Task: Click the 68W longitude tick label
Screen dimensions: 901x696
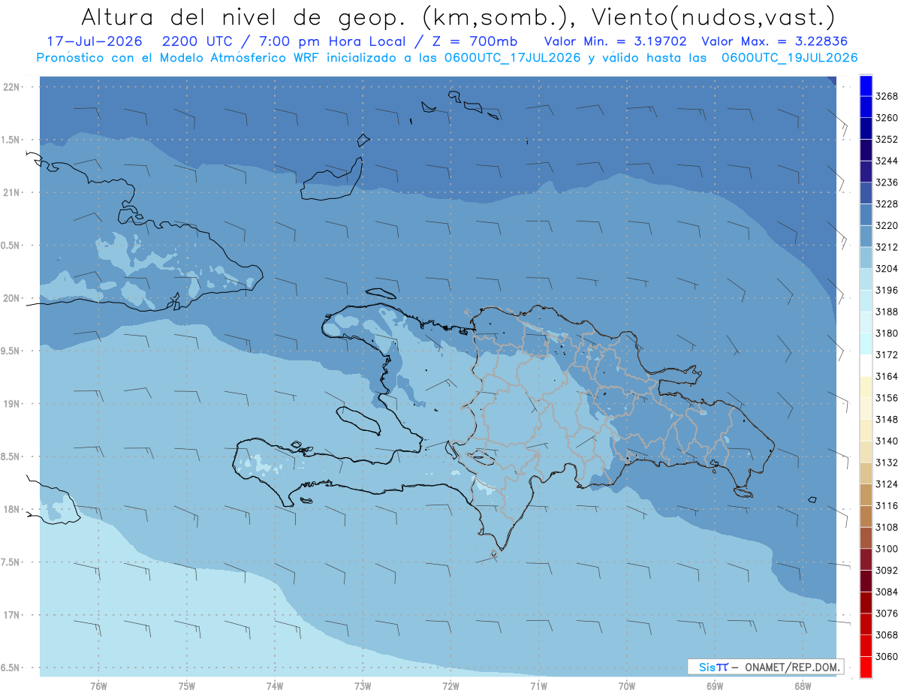Action: (803, 686)
